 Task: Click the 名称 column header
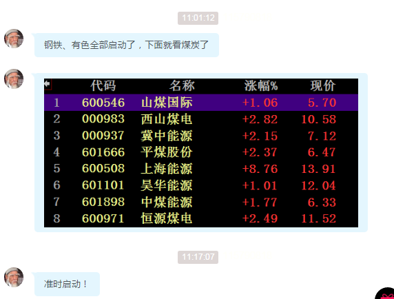pyautogui.click(x=182, y=85)
